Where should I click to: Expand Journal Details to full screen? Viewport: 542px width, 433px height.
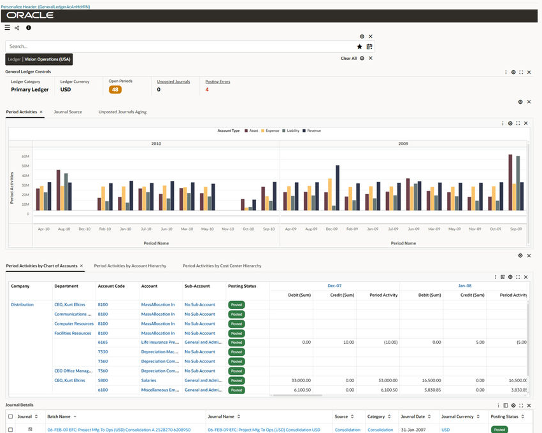pos(521,406)
